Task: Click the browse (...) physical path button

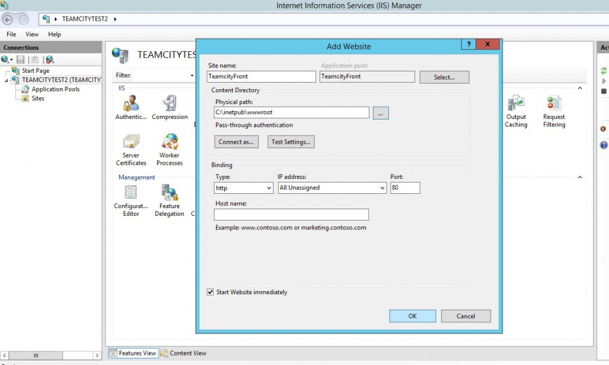Action: coord(381,113)
